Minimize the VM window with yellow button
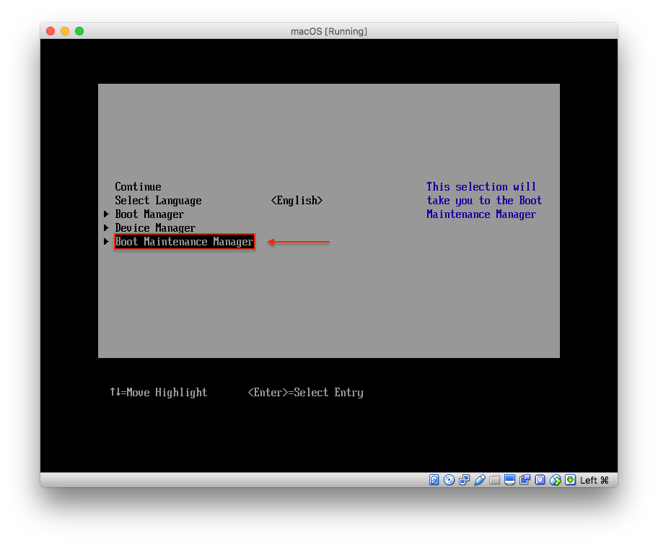This screenshot has width=658, height=545. point(65,31)
